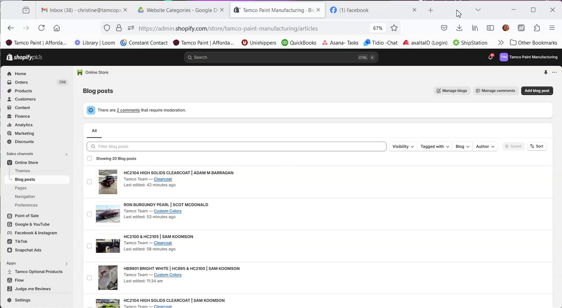Open the Firefox downloads icon
562x308 pixels.
(x=459, y=28)
